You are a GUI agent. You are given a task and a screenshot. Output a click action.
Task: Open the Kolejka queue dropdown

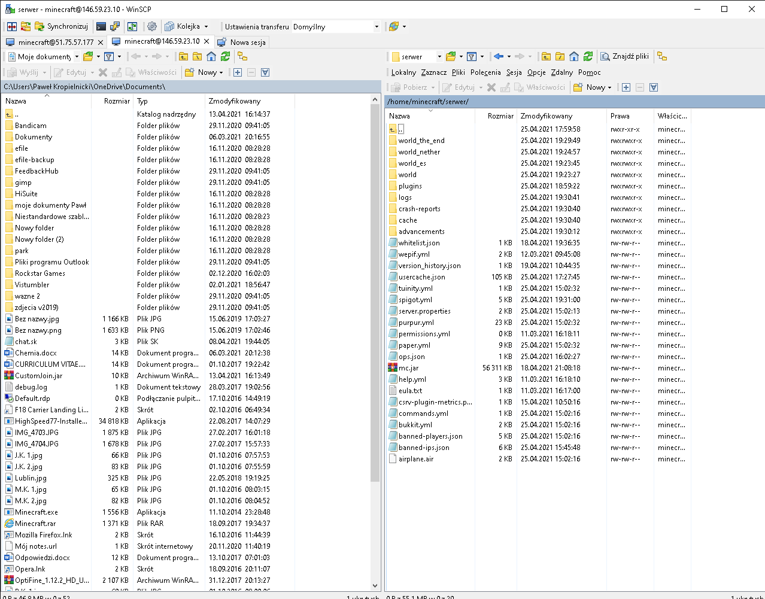click(206, 26)
